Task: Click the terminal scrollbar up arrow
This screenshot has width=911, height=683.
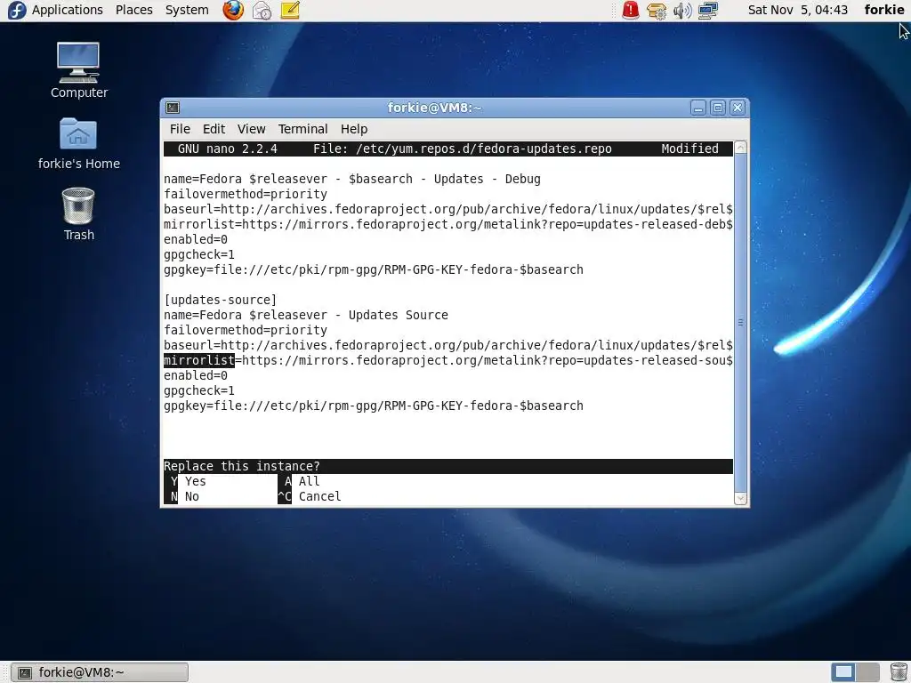Action: click(741, 148)
